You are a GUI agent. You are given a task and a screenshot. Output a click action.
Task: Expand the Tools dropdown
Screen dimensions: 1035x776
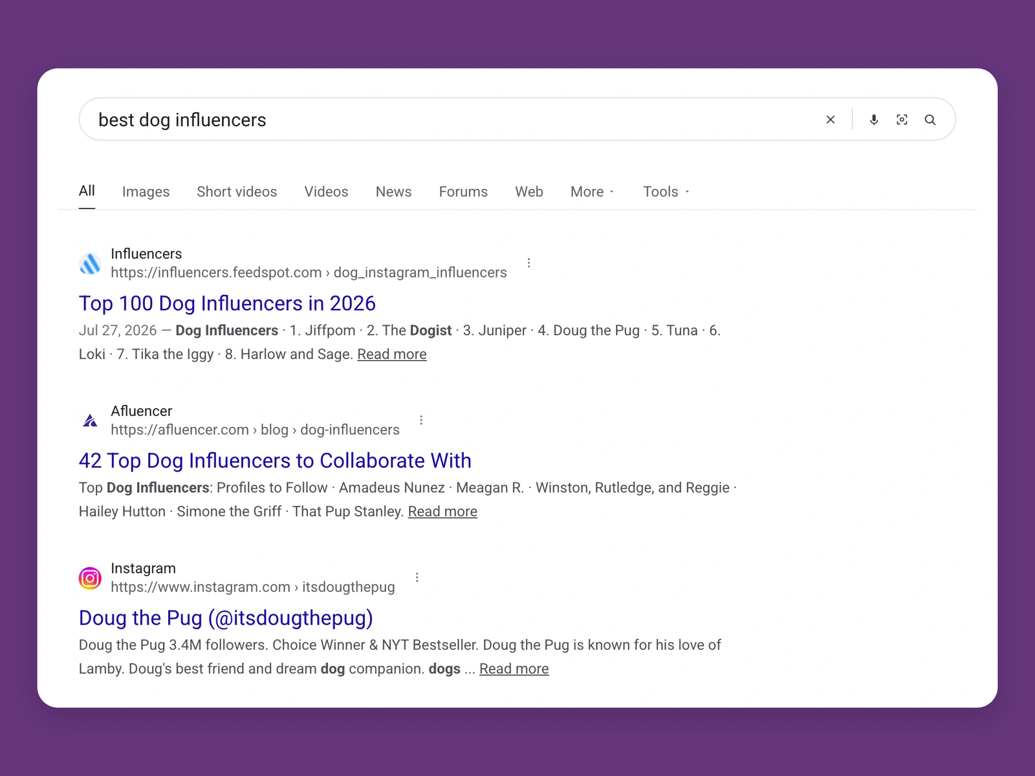[x=666, y=191]
